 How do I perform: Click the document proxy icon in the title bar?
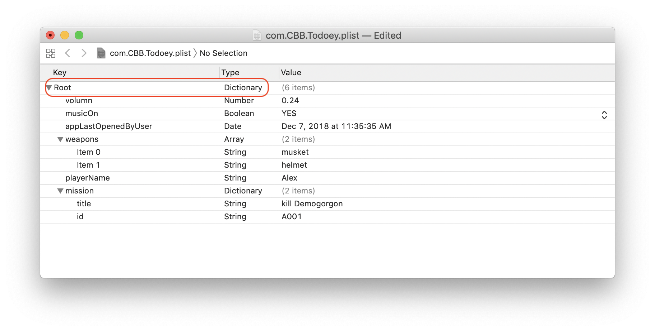(x=257, y=35)
